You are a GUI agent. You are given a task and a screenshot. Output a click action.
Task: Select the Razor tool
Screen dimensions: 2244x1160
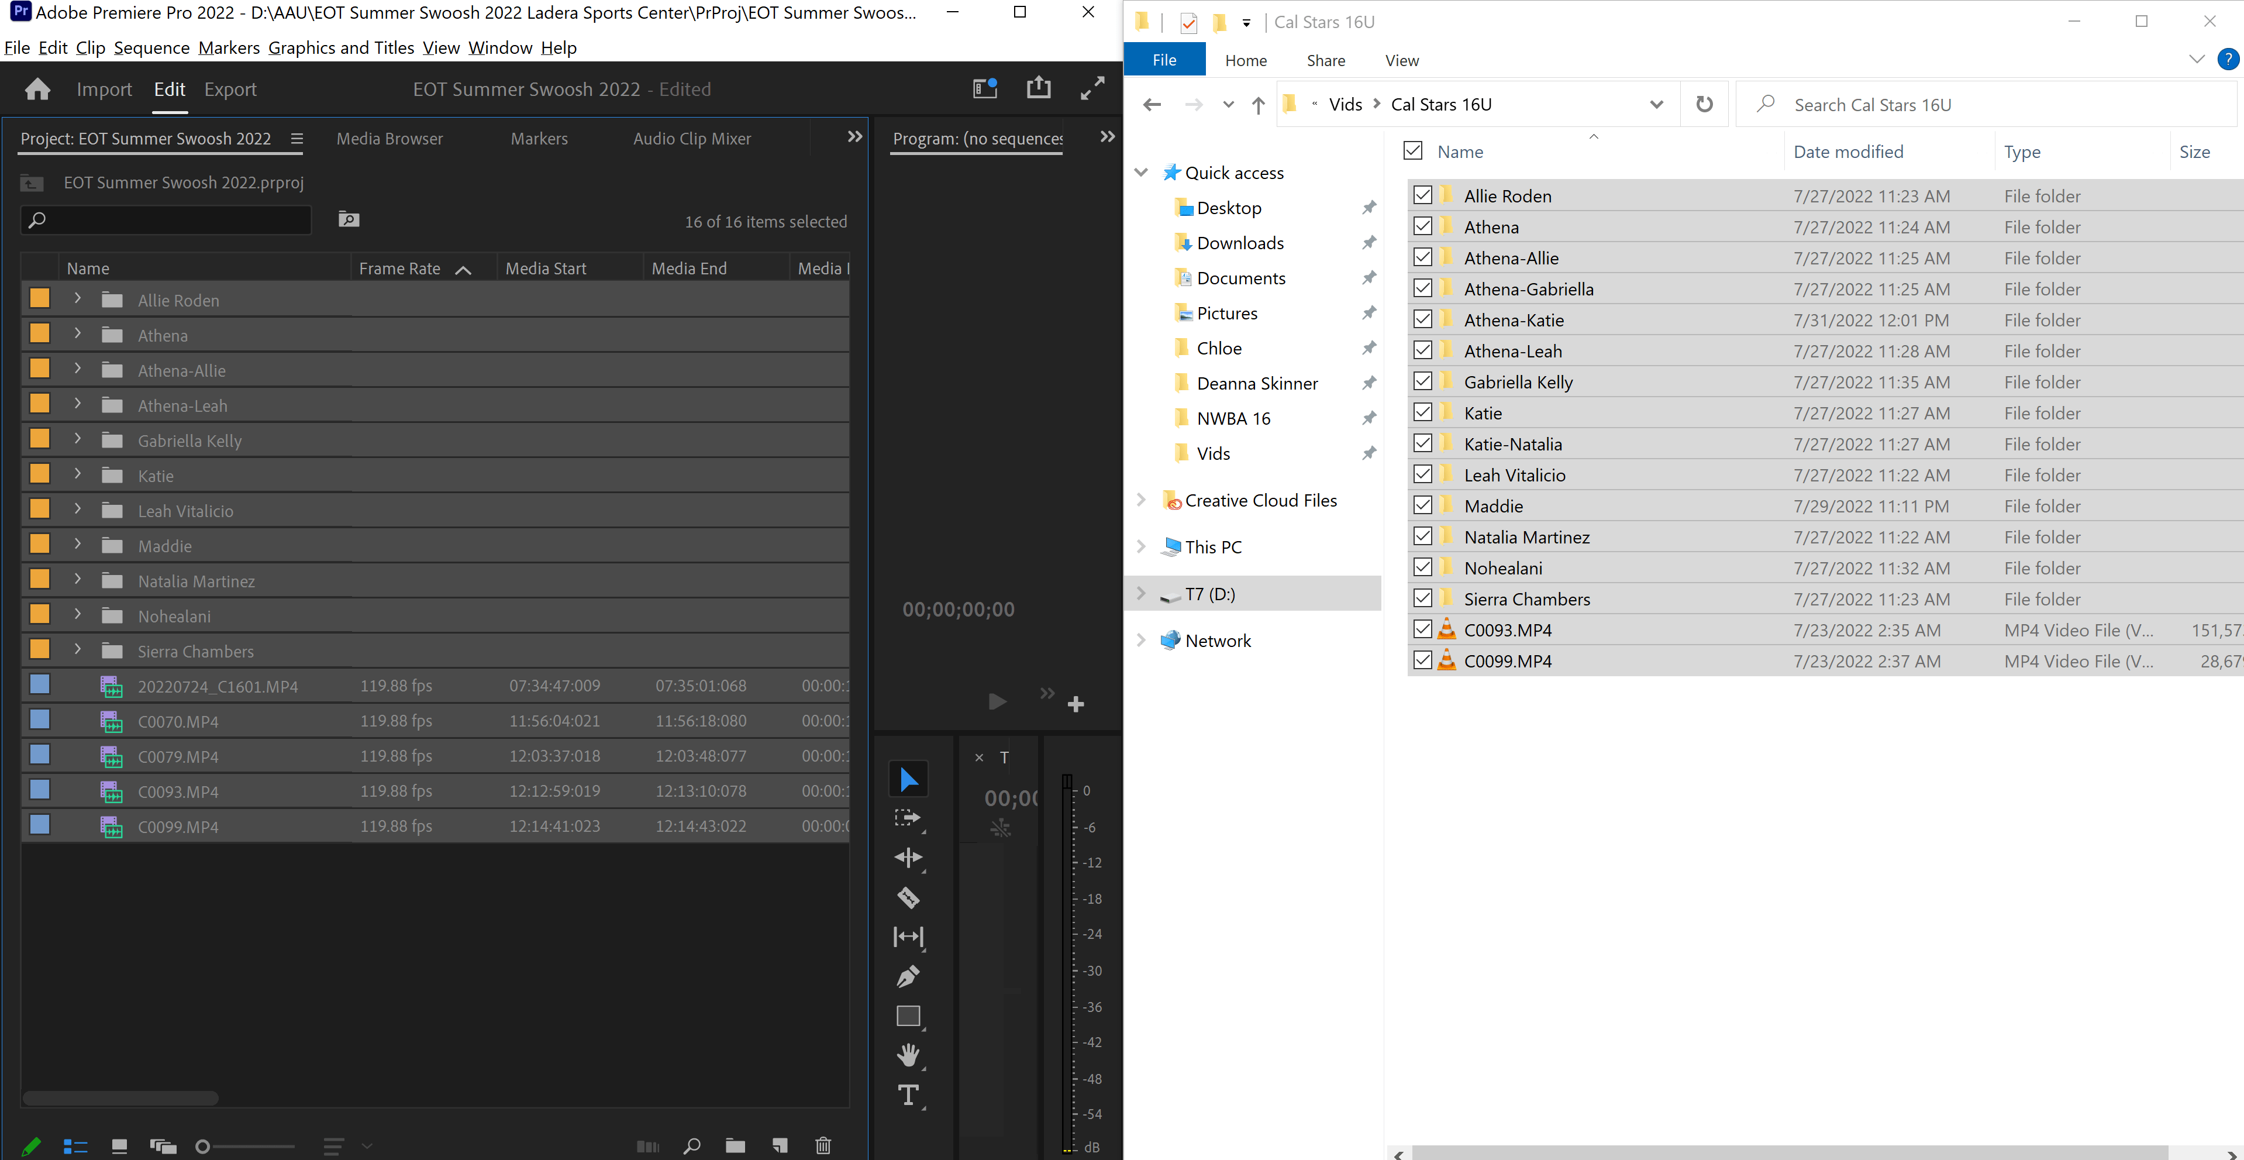point(908,898)
